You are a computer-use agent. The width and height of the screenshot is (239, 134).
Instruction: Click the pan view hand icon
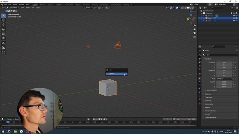coord(195,29)
